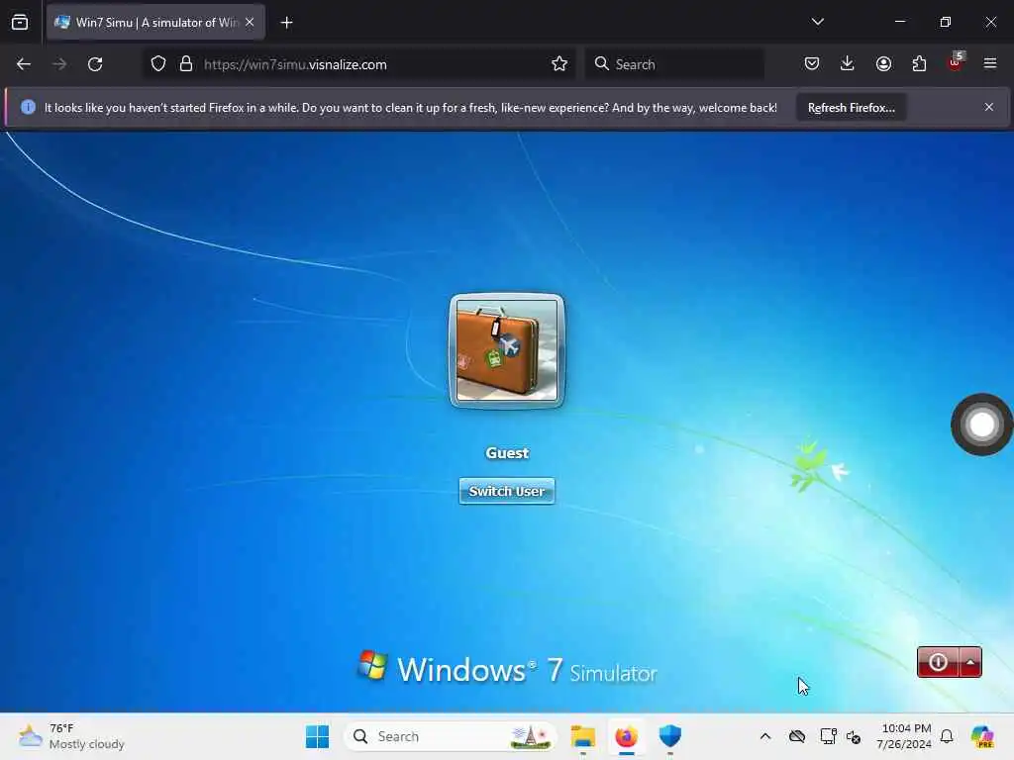
Task: Focus the Firefox Search box
Action: tap(674, 64)
